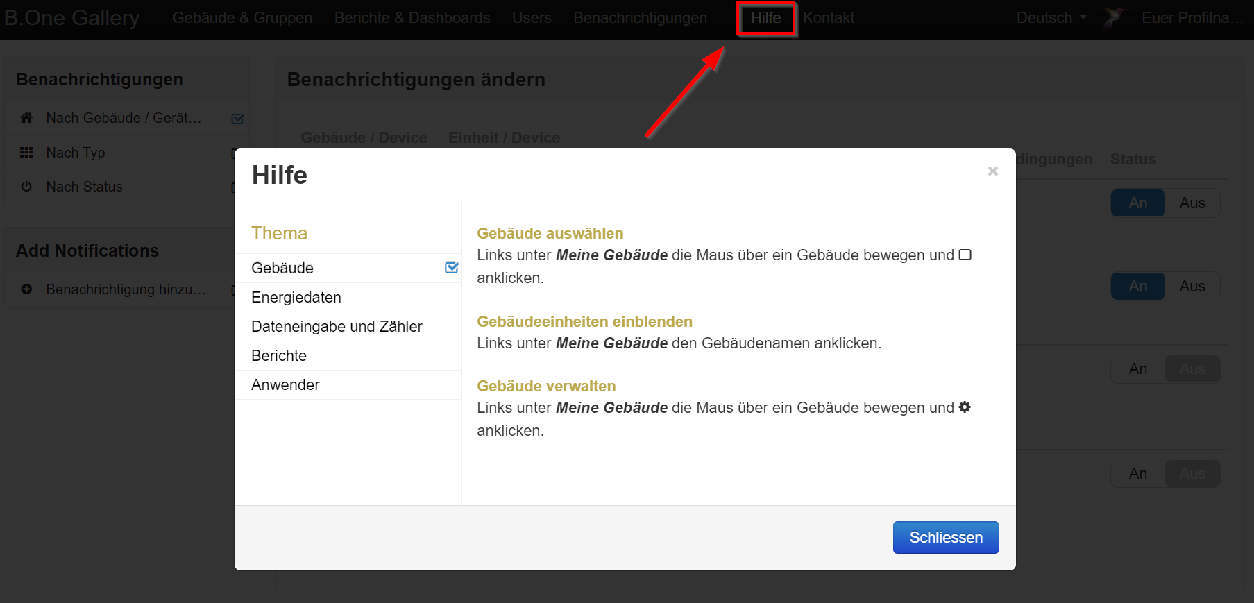Open the Kontakt menu item
1254x603 pixels.
point(829,18)
